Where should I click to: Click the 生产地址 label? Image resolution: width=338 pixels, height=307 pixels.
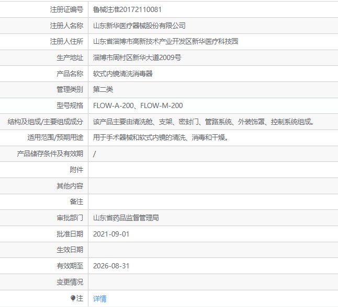pyautogui.click(x=70, y=57)
